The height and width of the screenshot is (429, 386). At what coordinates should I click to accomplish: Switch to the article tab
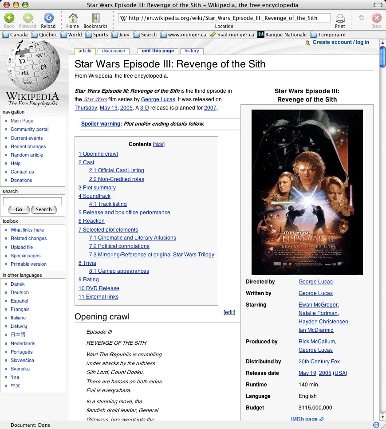coord(85,51)
